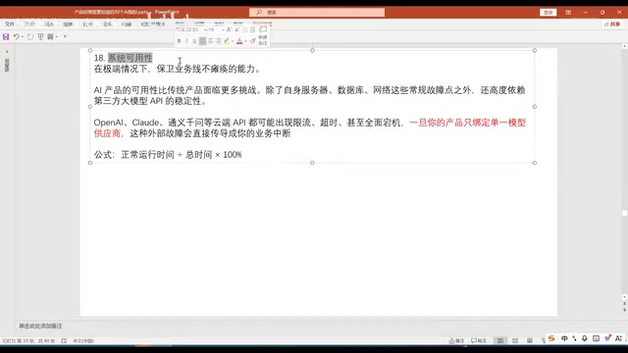Switch to the 设计 (Design) ribbon tab

coord(87,25)
